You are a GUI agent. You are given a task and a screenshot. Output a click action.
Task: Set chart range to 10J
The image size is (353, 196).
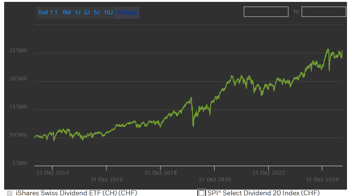108,12
